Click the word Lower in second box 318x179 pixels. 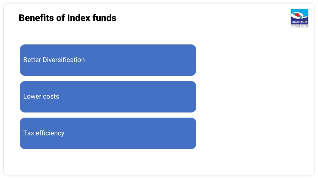(32, 96)
